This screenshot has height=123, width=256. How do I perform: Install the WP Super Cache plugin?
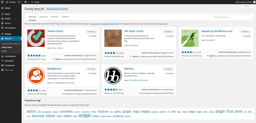[168, 31]
